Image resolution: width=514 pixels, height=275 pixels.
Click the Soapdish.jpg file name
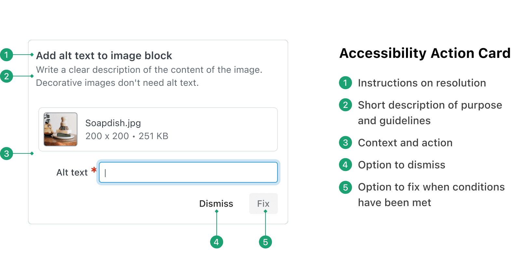click(x=113, y=123)
